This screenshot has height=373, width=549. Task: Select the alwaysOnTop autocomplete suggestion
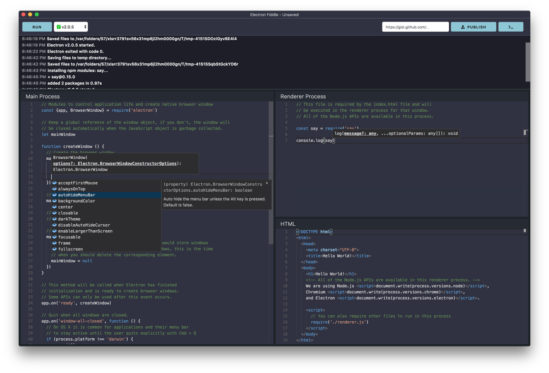[106, 189]
